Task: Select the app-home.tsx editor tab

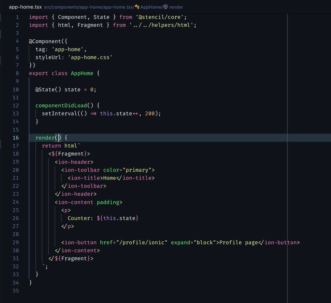Action: (x=25, y=7)
